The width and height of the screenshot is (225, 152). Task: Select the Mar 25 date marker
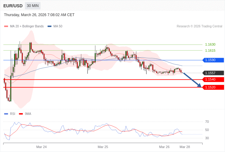coord(103,147)
